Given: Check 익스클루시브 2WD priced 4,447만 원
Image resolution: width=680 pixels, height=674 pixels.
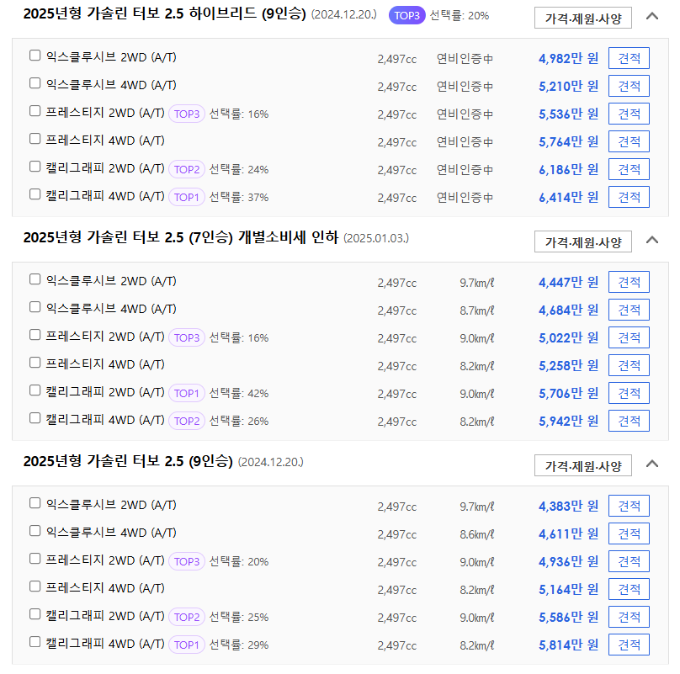Looking at the screenshot, I should 35,279.
